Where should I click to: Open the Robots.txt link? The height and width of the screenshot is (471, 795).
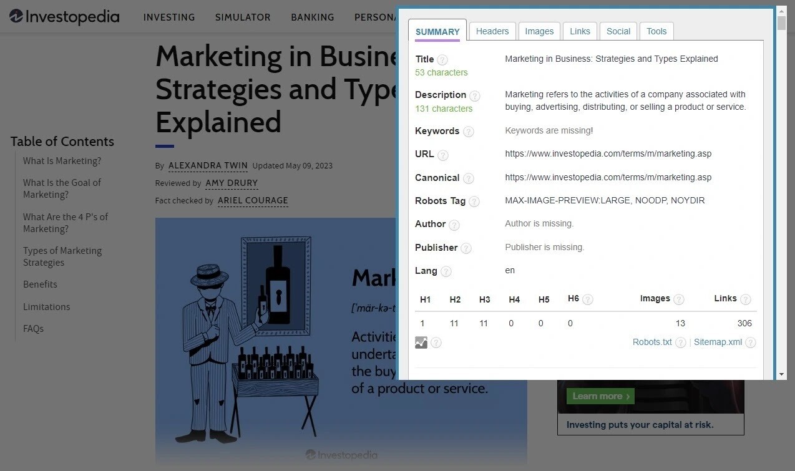[652, 342]
